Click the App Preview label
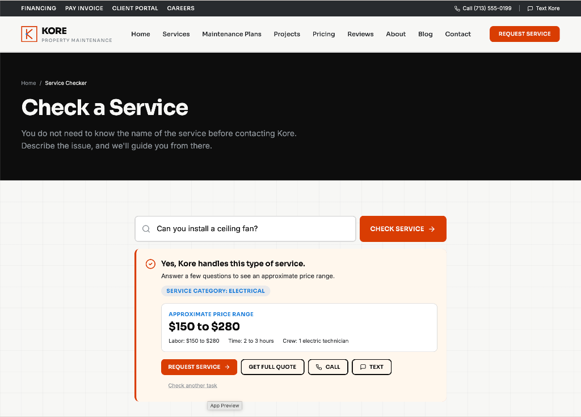Screen dimensions: 581x417 tap(225, 406)
